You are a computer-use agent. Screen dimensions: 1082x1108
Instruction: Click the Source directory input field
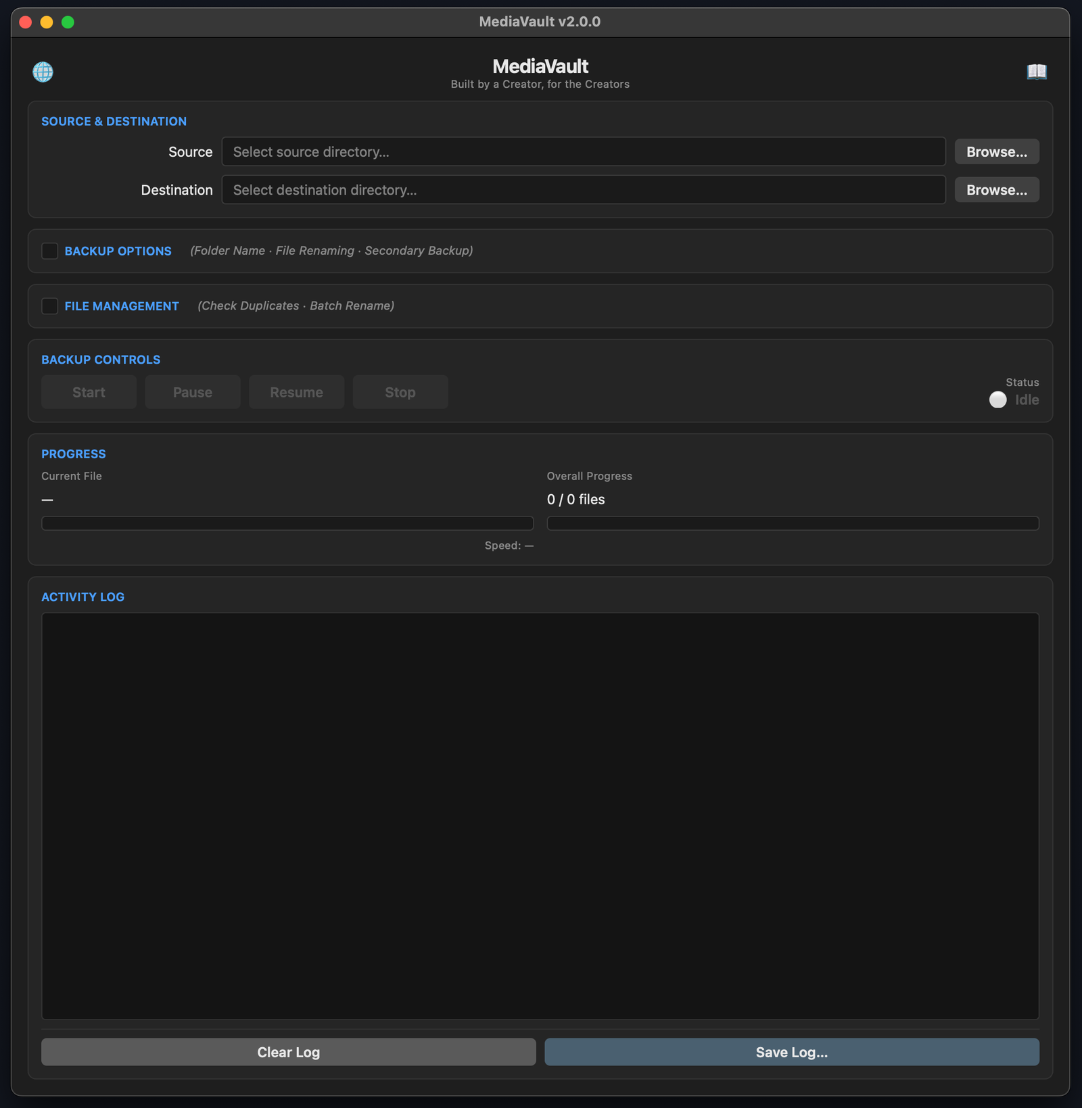[x=584, y=151]
